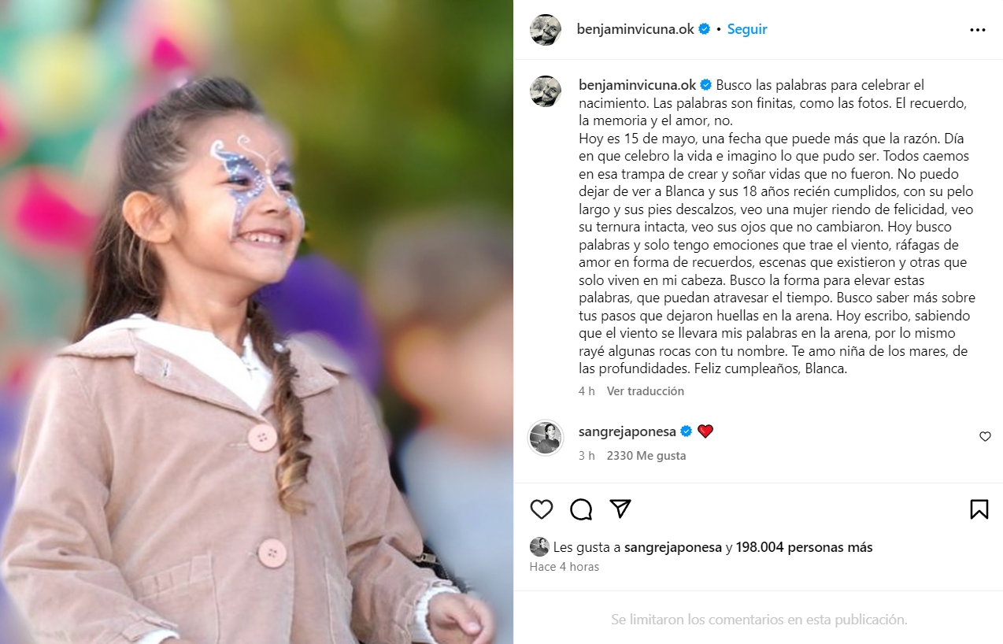Open the three-dot more options menu
This screenshot has height=644, width=1003.
tap(978, 30)
